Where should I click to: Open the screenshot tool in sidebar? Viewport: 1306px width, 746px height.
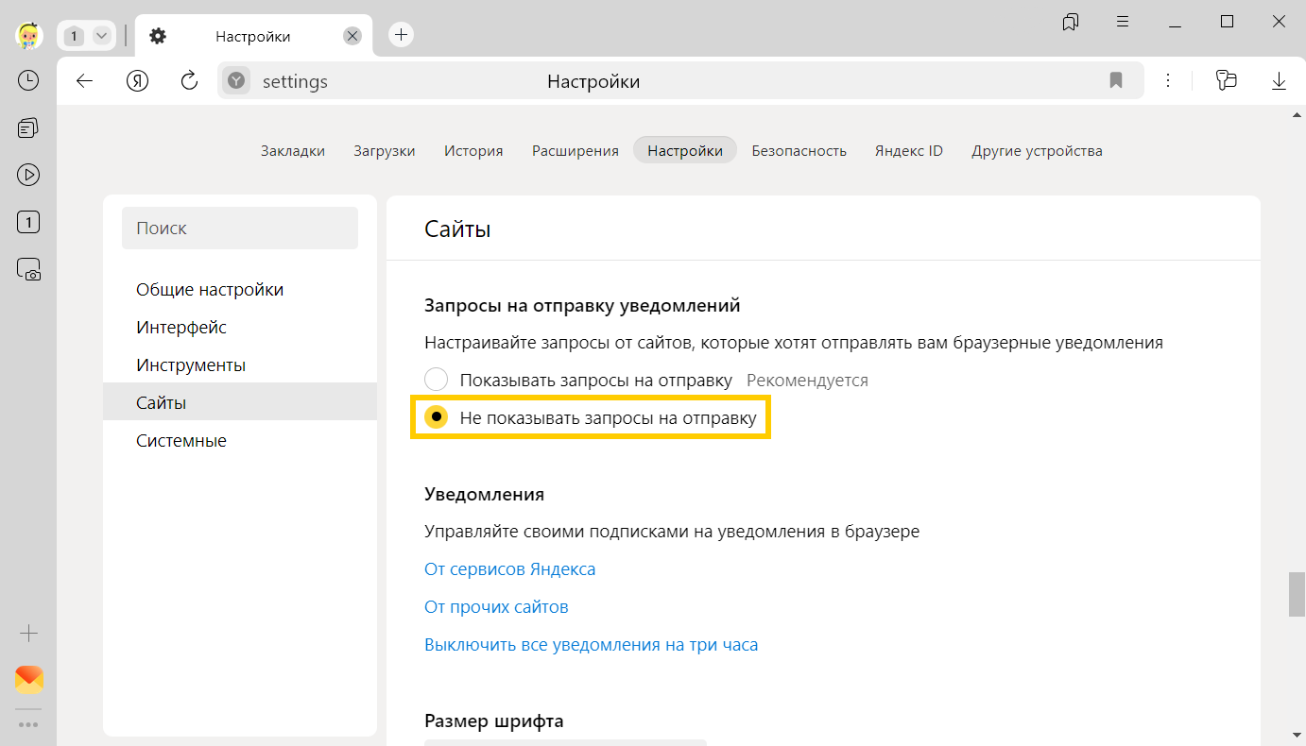tap(28, 270)
